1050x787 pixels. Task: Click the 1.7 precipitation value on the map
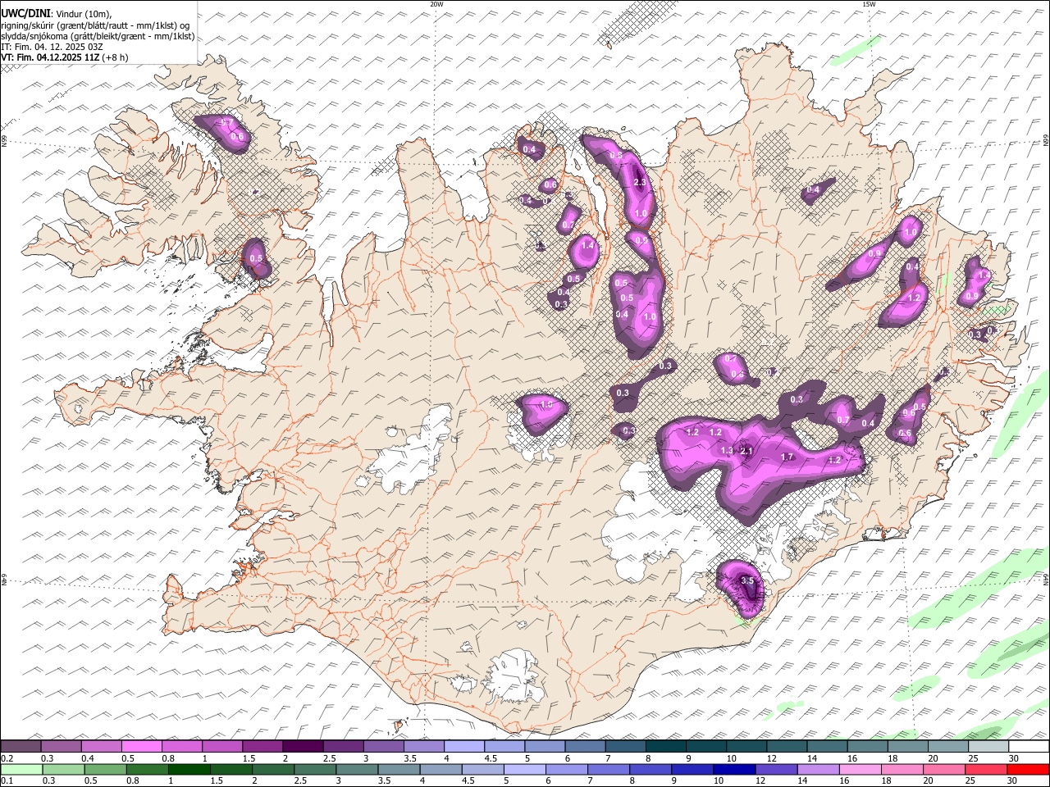point(787,457)
